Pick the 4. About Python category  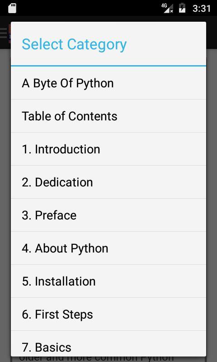108,248
